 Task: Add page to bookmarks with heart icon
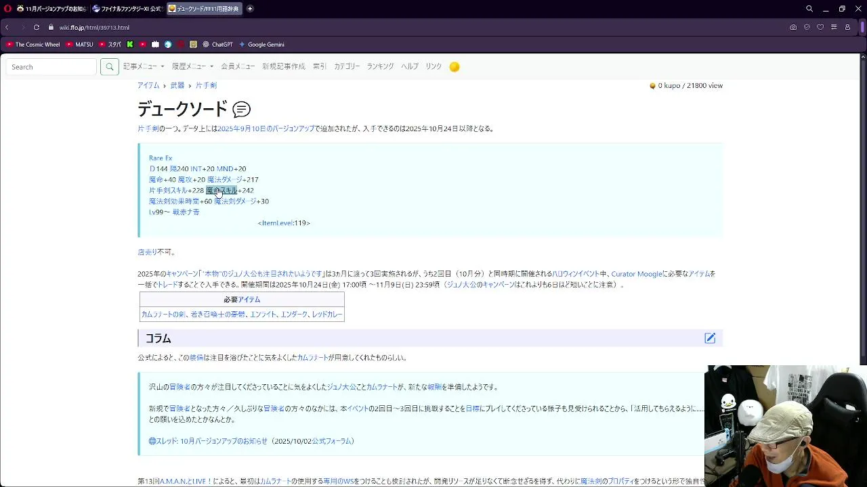click(820, 27)
